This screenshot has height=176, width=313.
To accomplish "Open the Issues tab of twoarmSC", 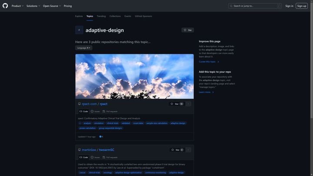I will tap(95, 157).
